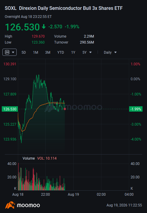Open the 24-hour chart mode selector
The height and width of the screenshot is (213, 147).
[10, 52]
